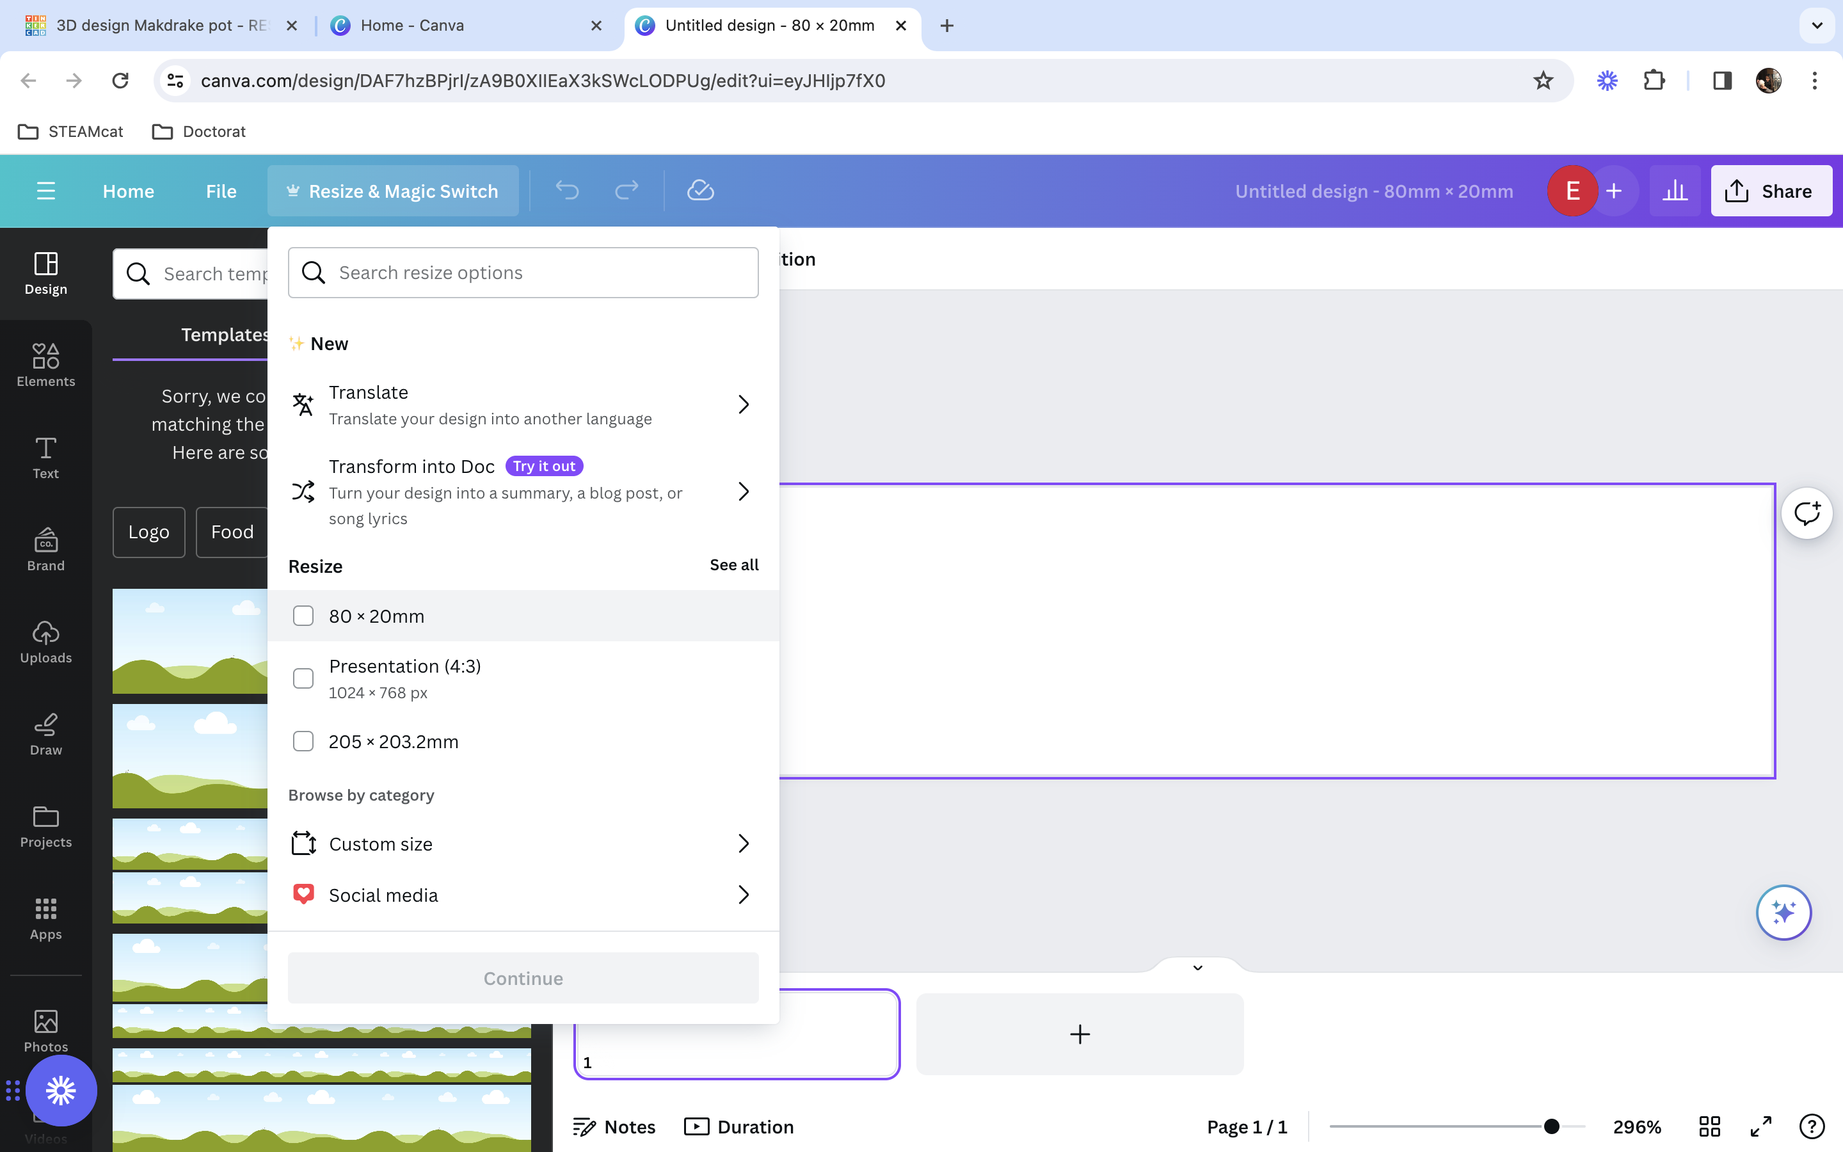The image size is (1843, 1152).
Task: Click the See all resize options link
Action: (734, 564)
